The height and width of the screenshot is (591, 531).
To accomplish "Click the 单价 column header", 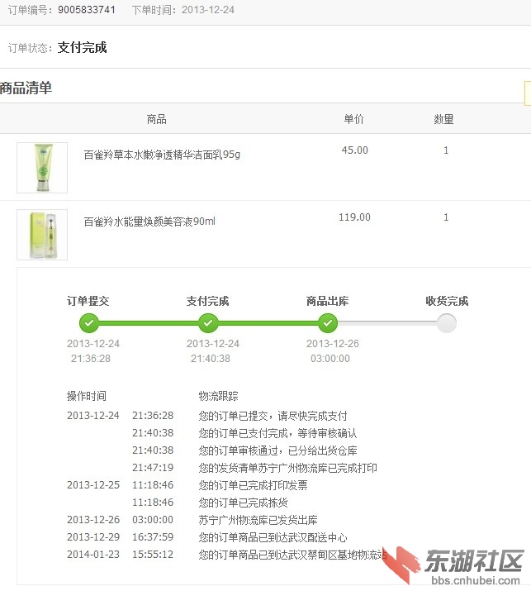I will 354,119.
